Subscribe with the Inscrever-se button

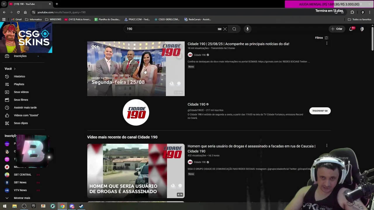320,111
